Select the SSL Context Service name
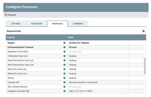This screenshot has height=97, width=151. click(x=17, y=87)
